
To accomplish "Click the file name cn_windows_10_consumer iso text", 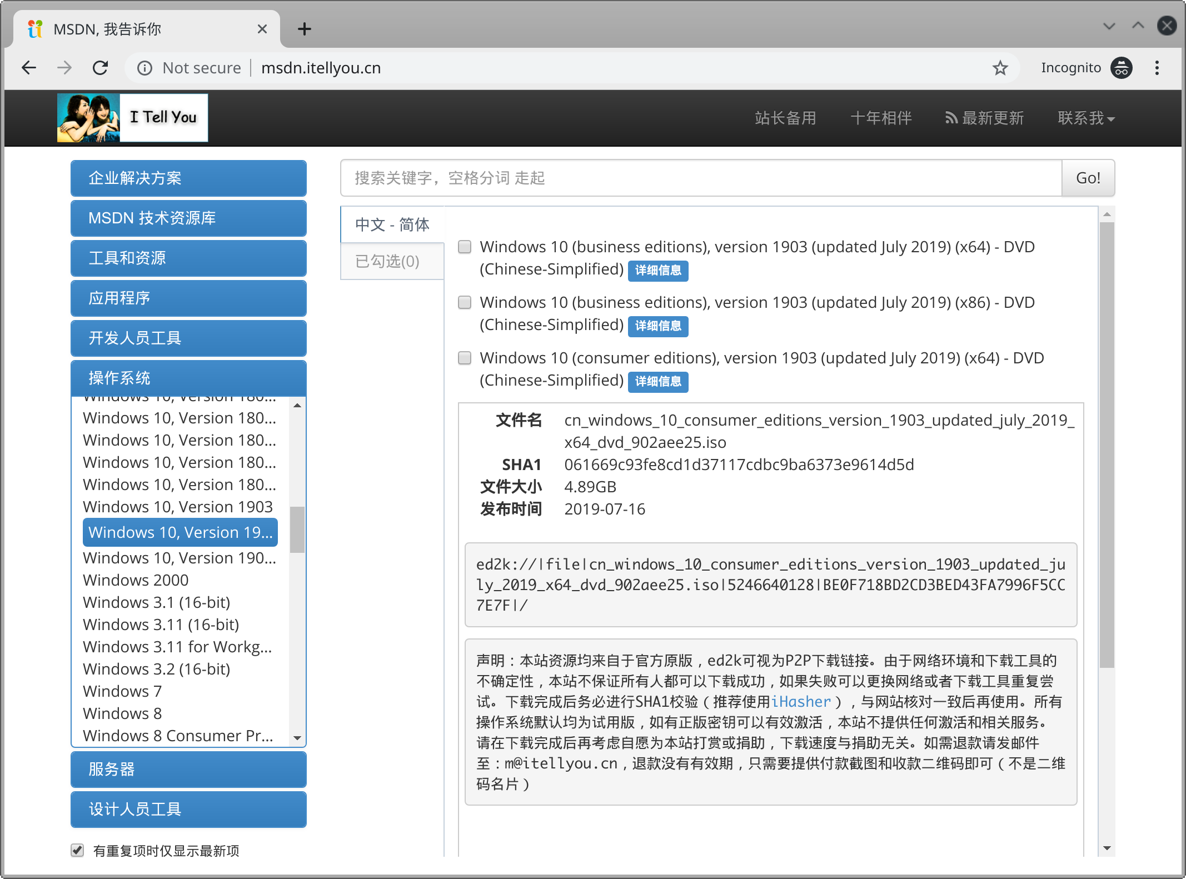I will coord(819,431).
